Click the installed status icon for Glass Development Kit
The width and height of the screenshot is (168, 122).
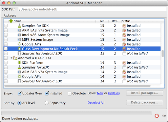(124, 49)
